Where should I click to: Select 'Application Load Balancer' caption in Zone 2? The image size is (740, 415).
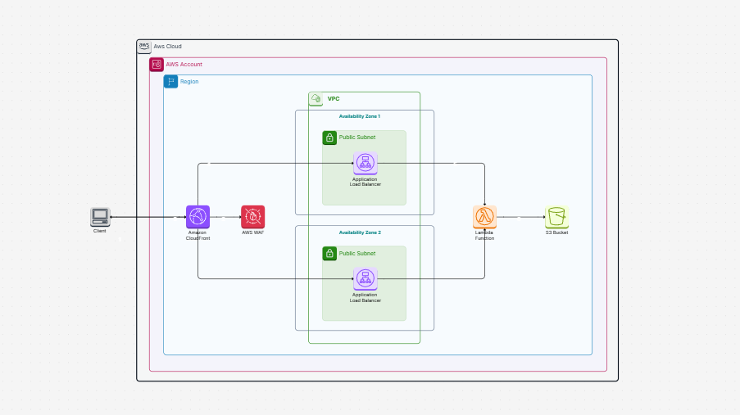(x=365, y=298)
